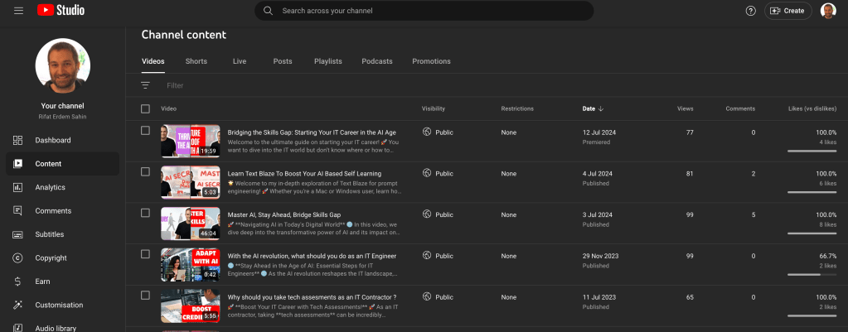Click the Earn dollar sign icon

coord(18,281)
